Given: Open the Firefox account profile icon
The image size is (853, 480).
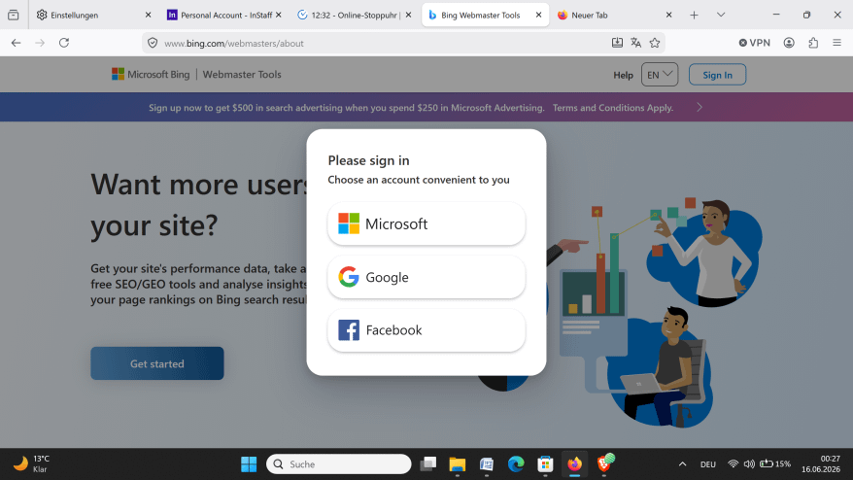Looking at the screenshot, I should click(x=789, y=43).
